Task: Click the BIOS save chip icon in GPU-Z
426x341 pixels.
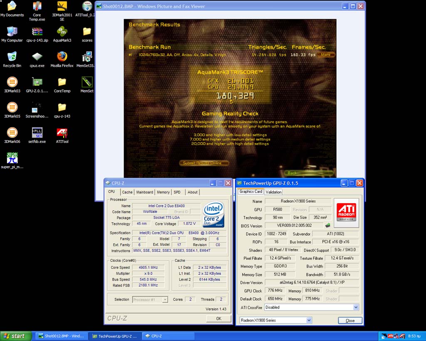Action: tap(328, 225)
